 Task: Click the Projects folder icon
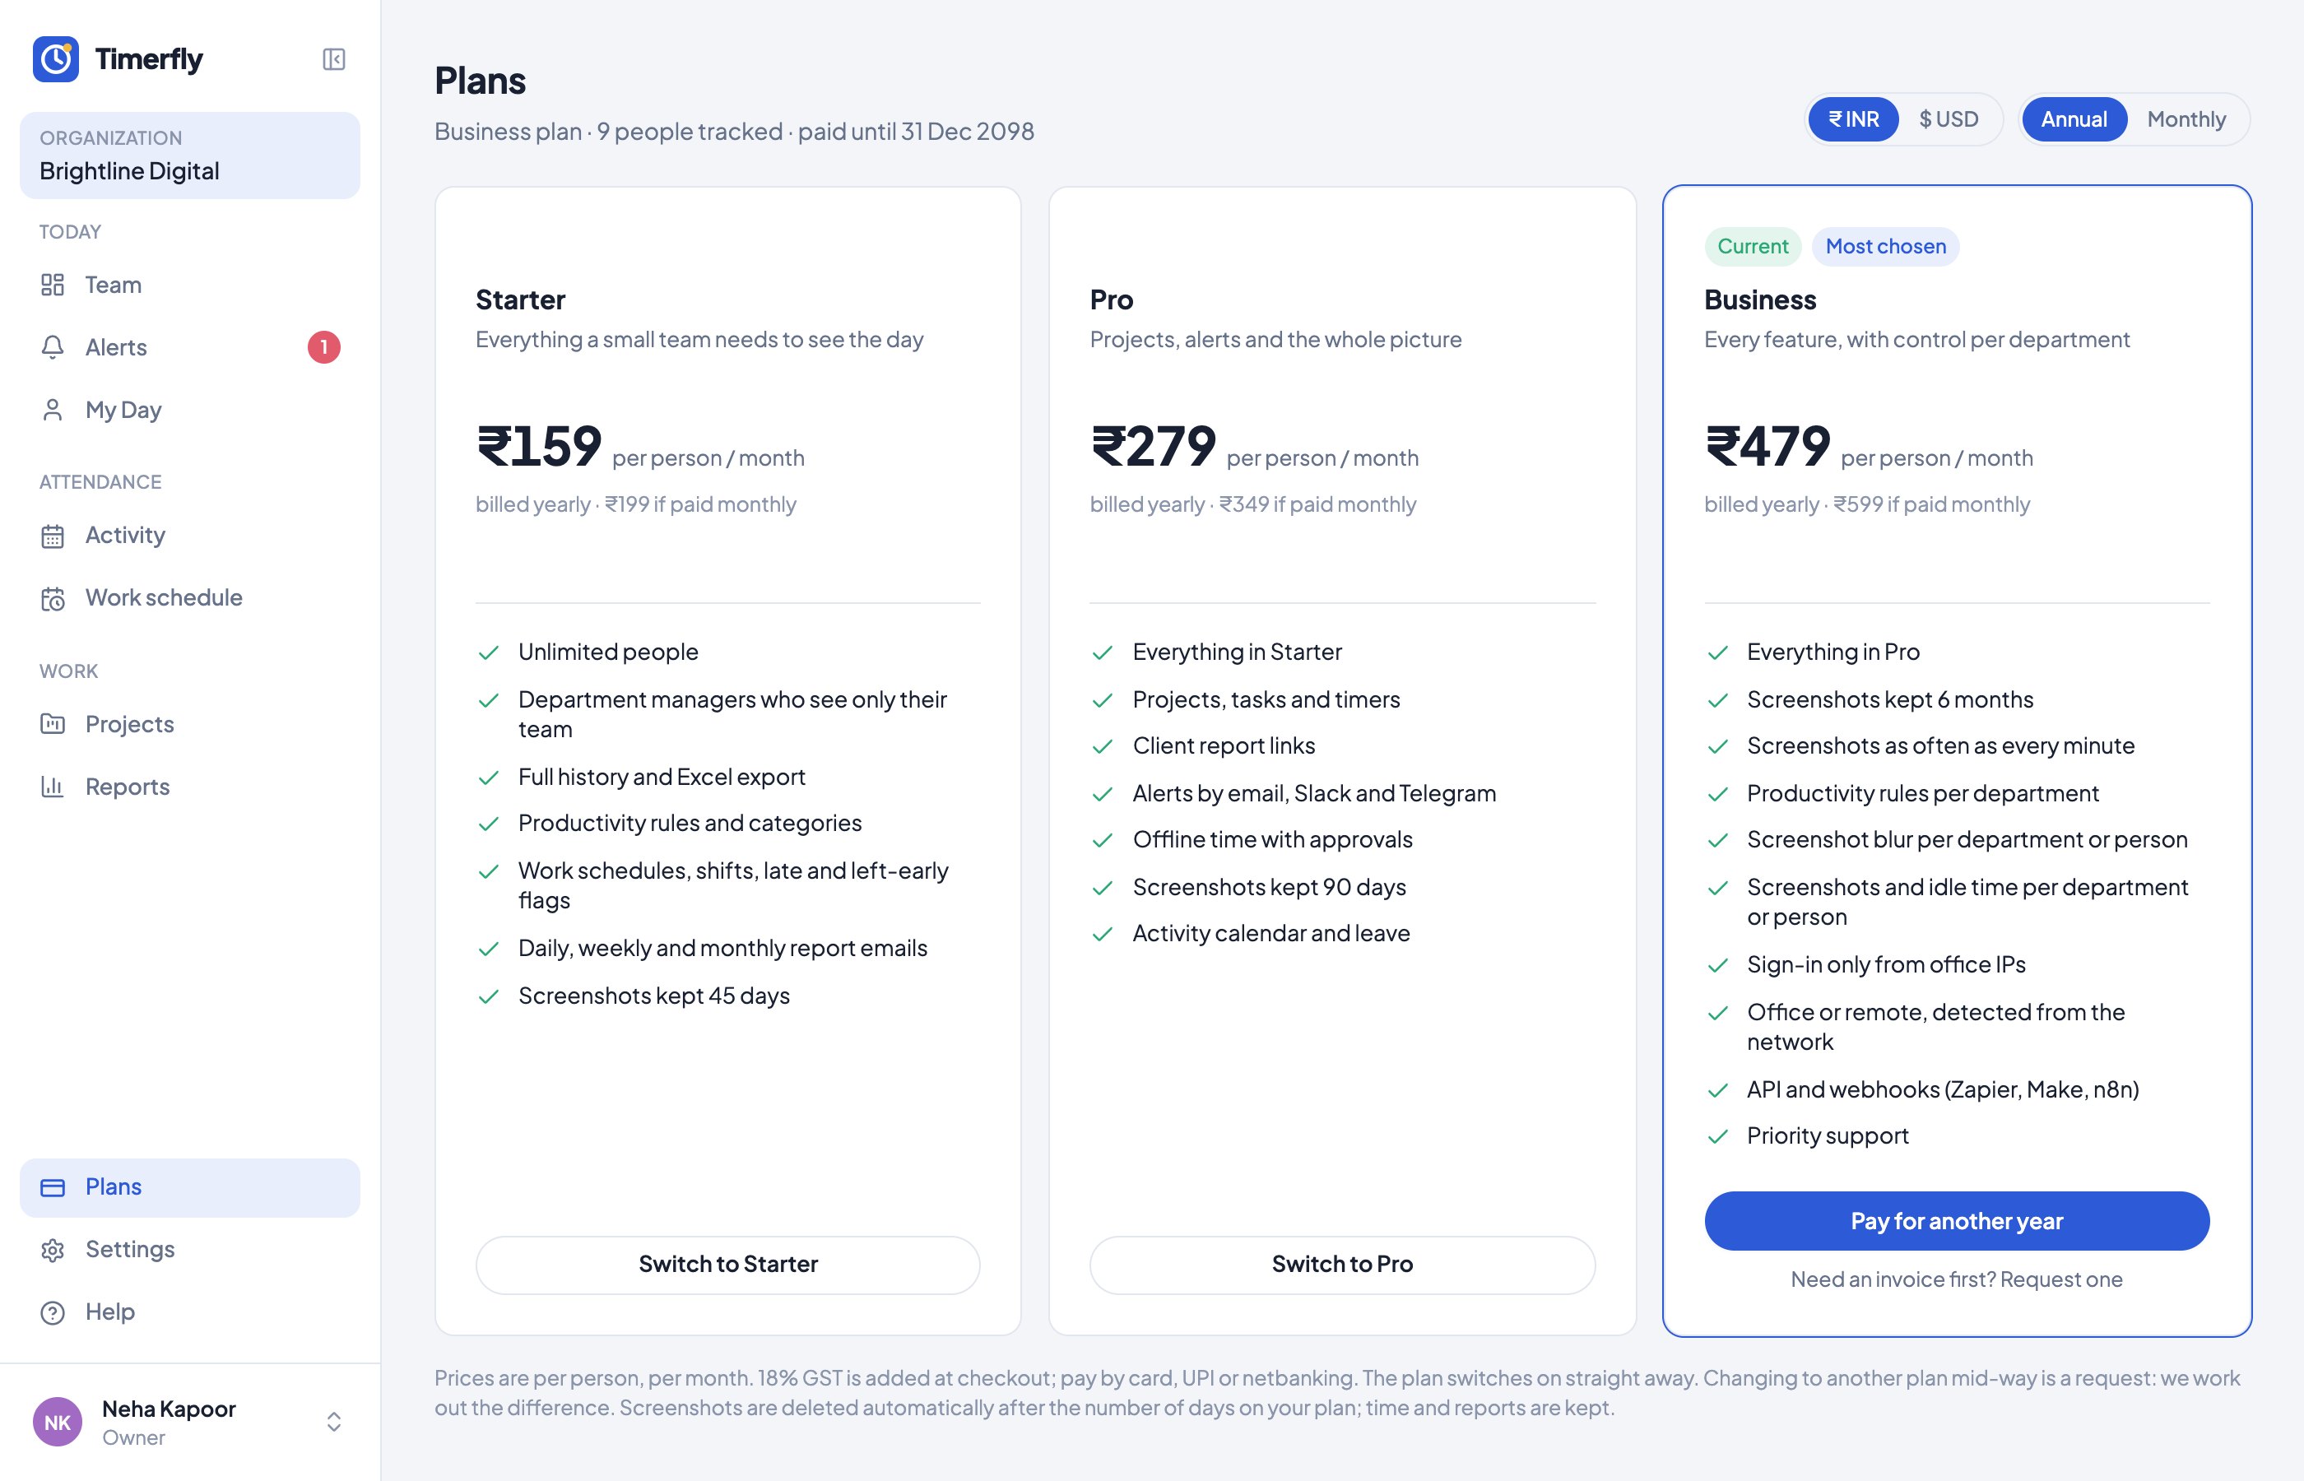point(53,724)
